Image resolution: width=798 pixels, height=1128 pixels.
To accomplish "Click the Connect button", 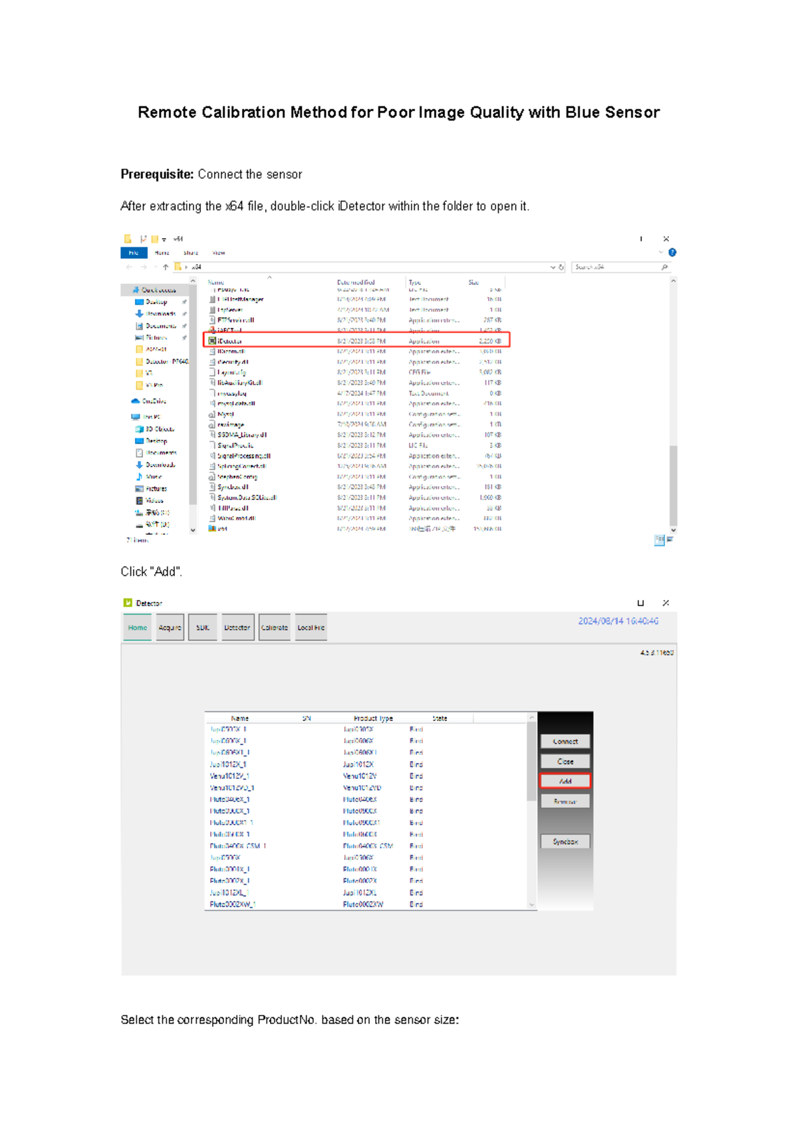I will (x=565, y=742).
